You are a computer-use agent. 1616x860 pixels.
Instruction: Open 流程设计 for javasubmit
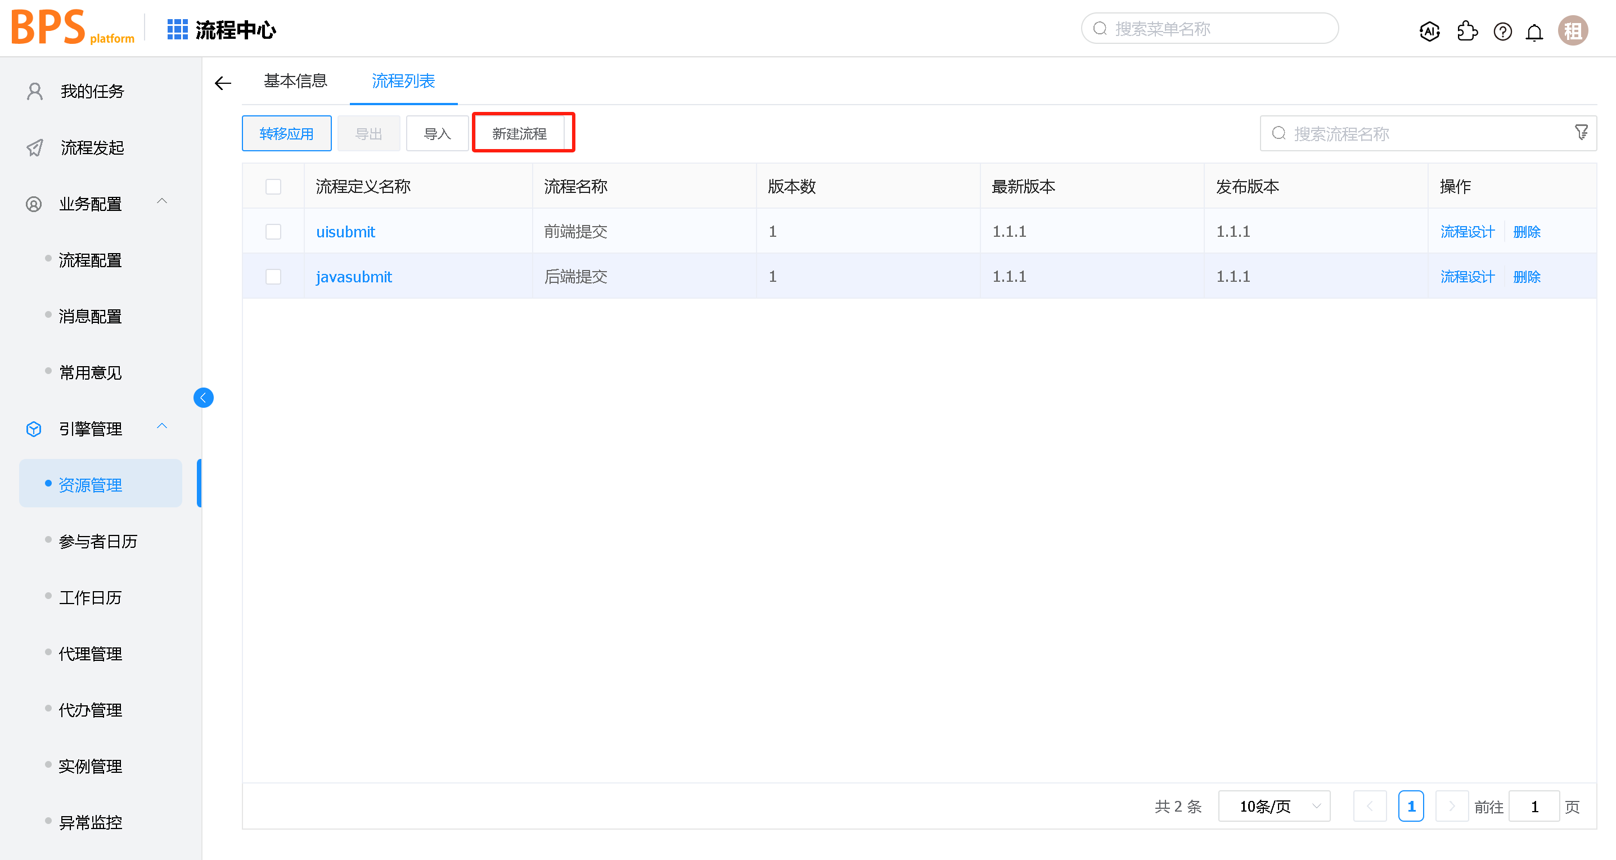[1468, 277]
